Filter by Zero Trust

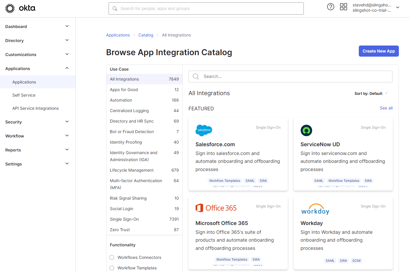tap(144, 230)
